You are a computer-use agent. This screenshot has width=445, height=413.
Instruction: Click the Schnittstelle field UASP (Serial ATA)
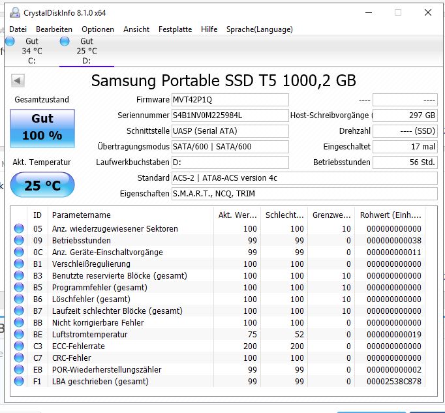(x=230, y=131)
